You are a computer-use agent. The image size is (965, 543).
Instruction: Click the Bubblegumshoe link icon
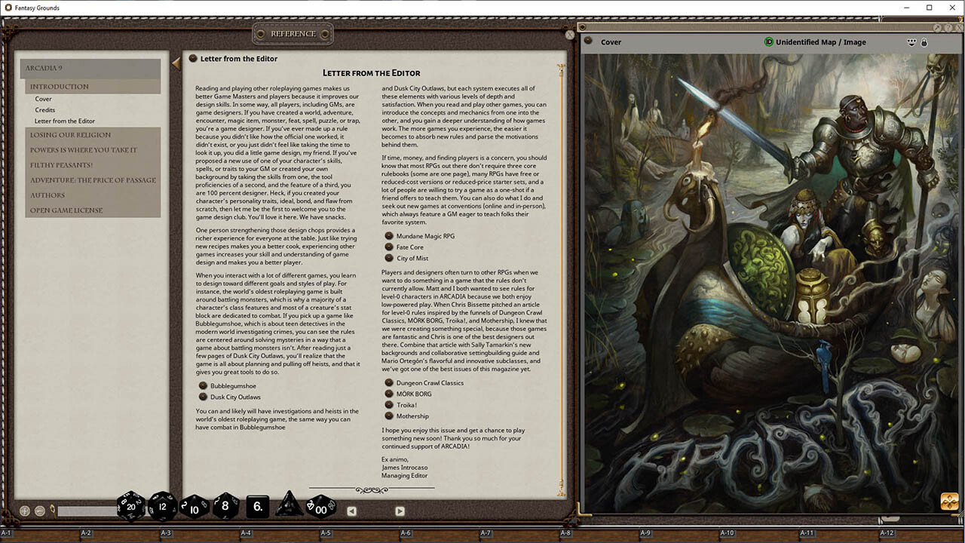click(x=203, y=386)
